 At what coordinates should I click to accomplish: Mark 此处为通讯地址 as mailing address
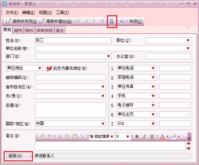click(66, 68)
